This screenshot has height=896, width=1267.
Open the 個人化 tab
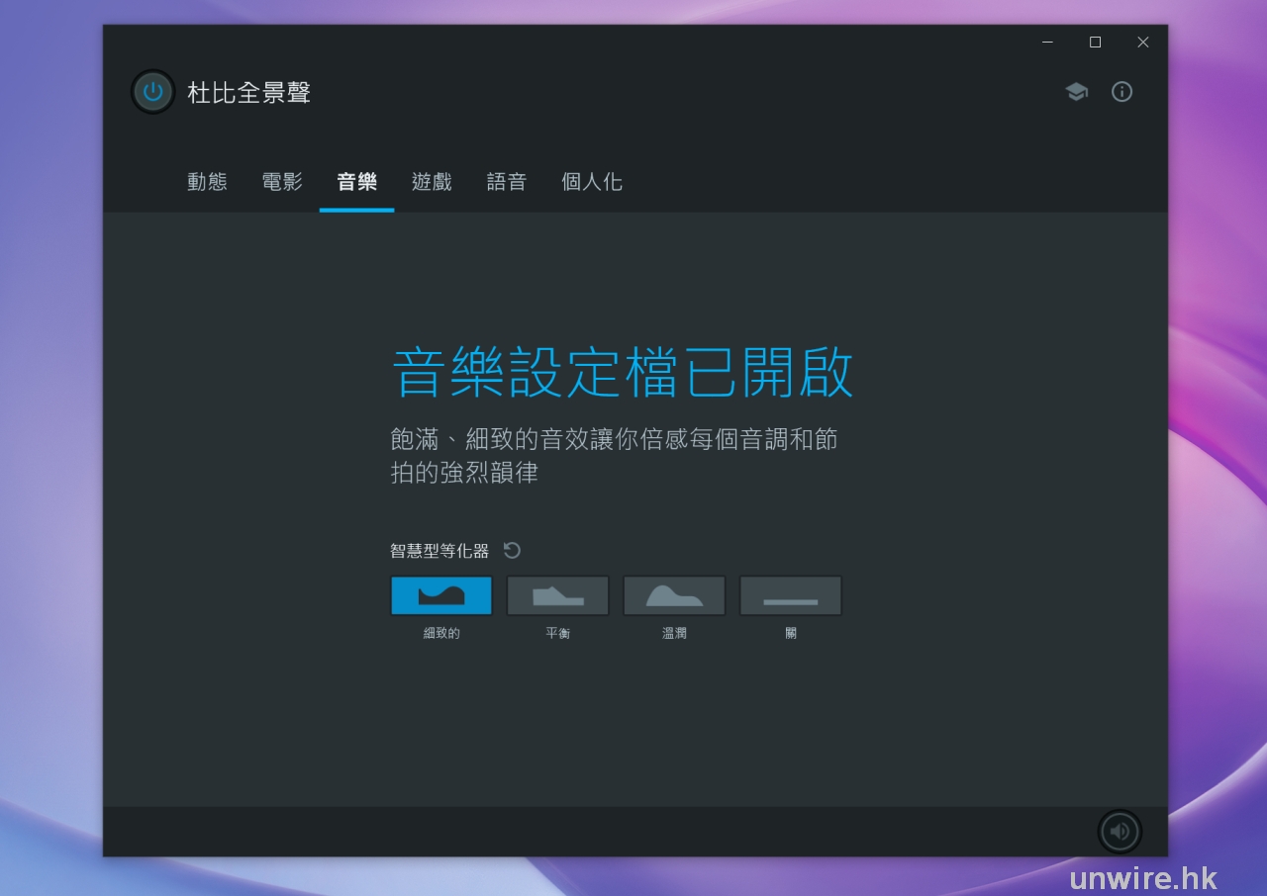pos(592,182)
